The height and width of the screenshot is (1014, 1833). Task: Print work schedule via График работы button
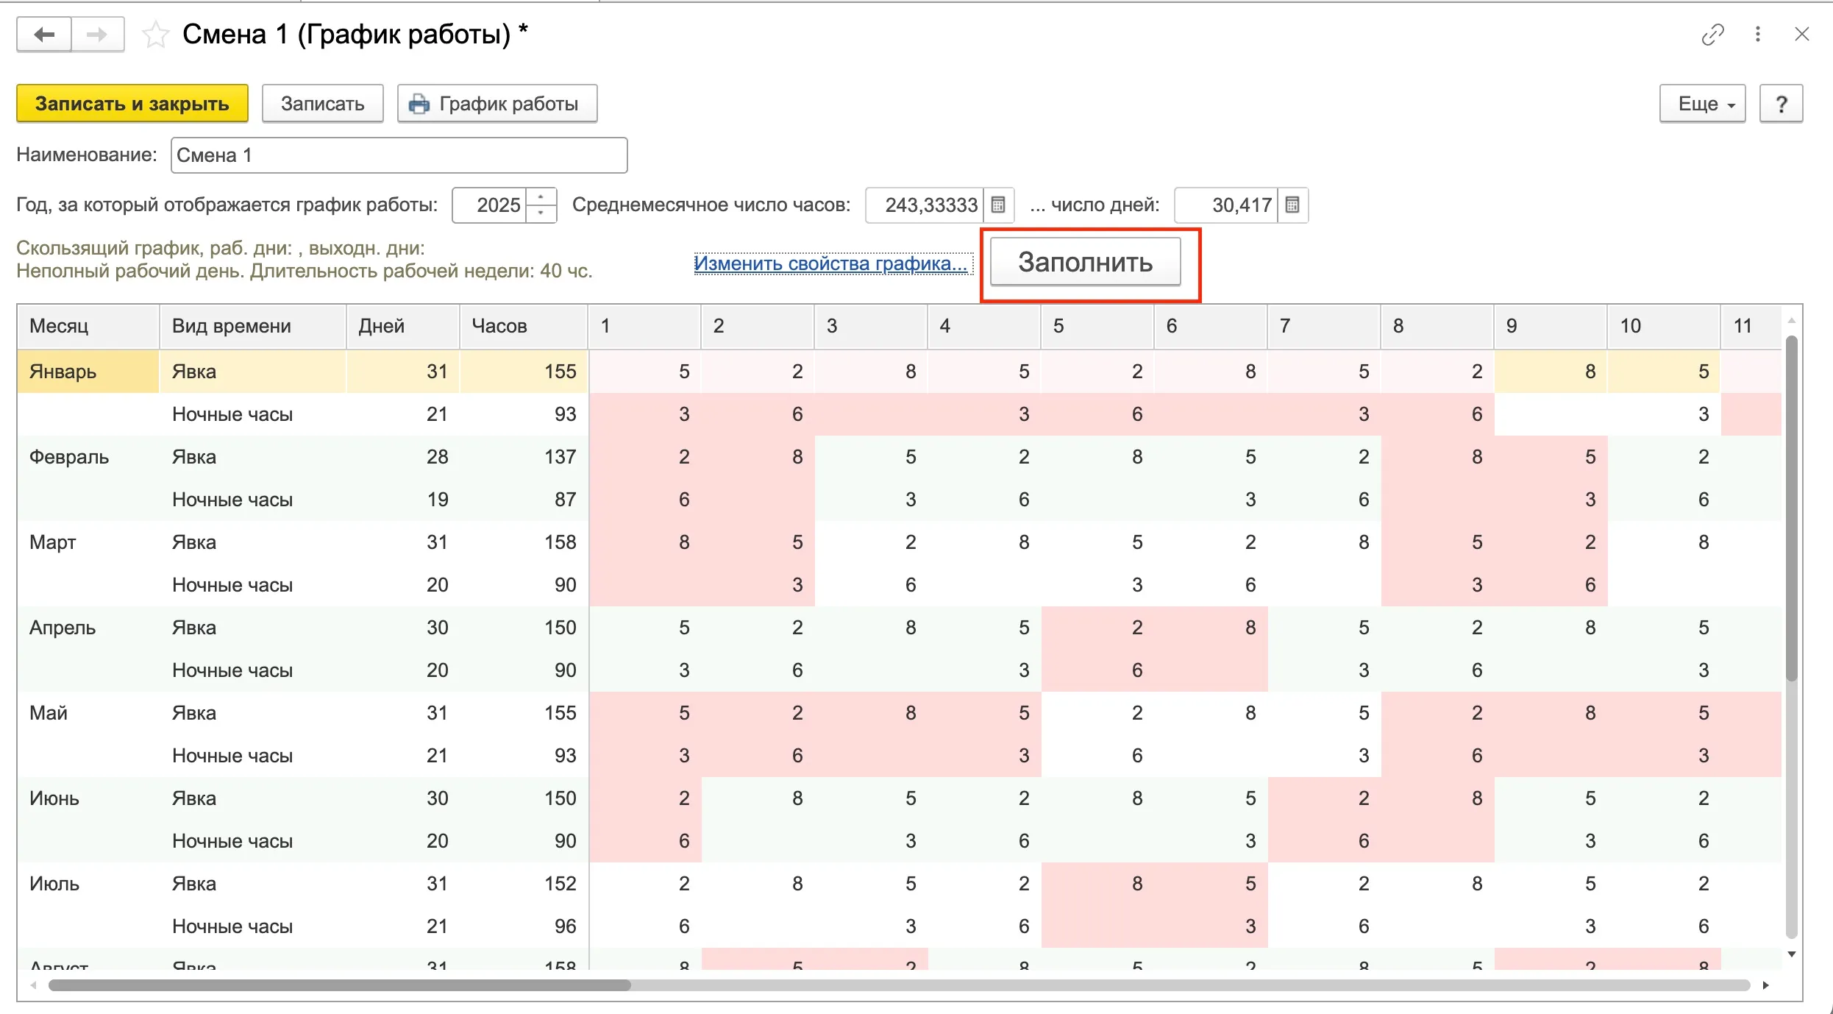point(497,104)
